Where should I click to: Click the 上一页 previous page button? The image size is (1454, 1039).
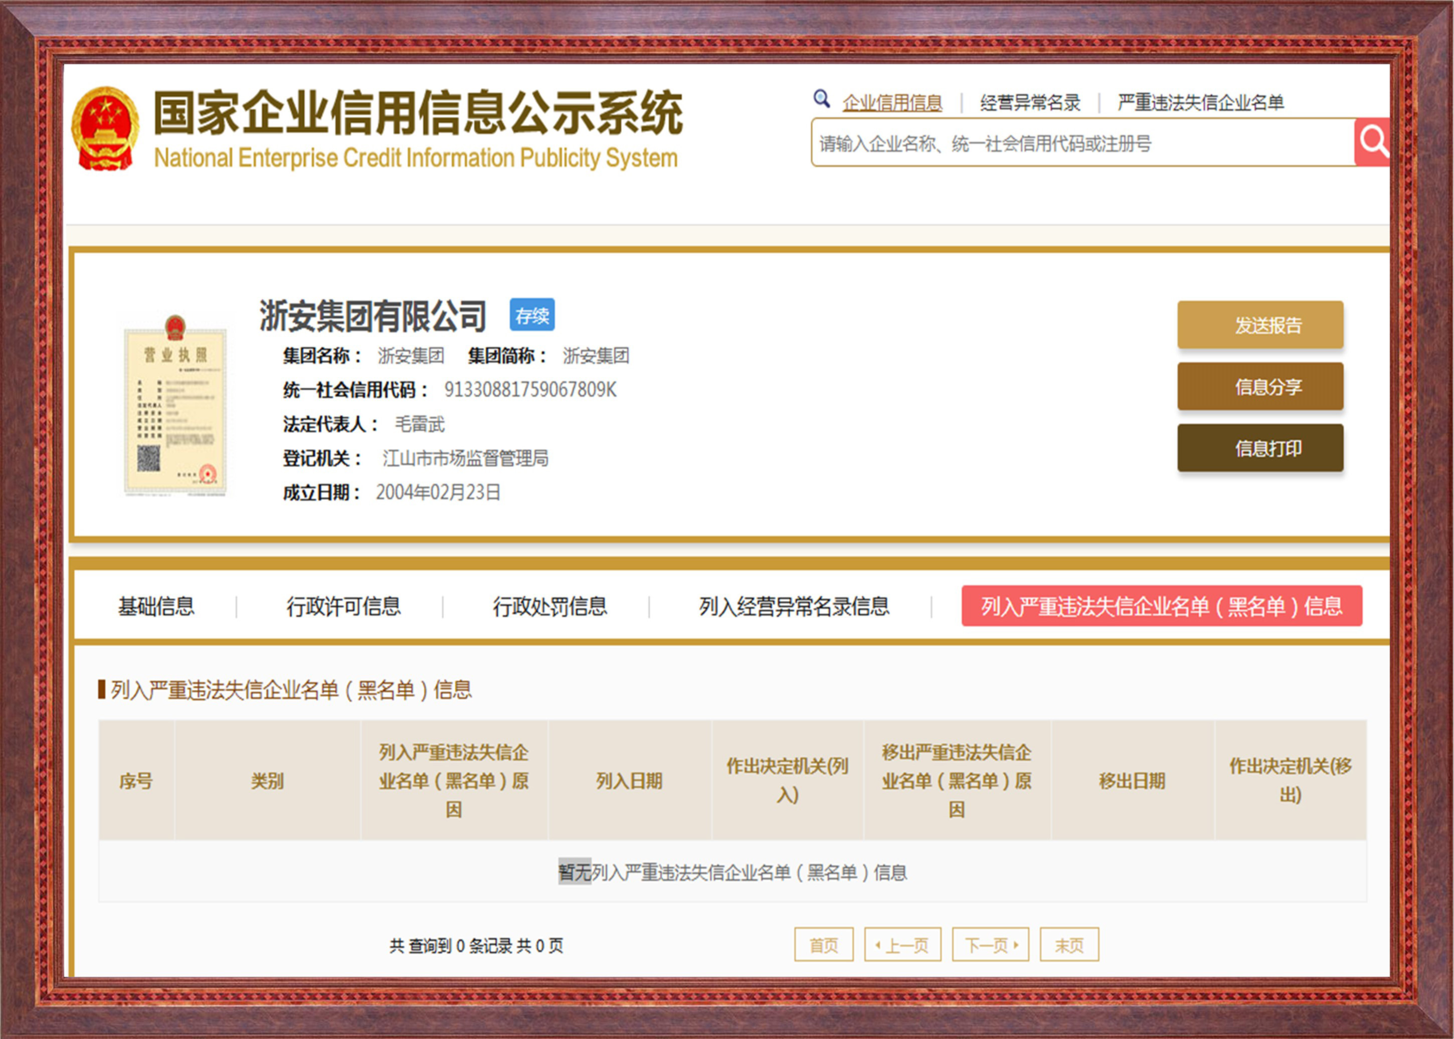[x=902, y=944]
